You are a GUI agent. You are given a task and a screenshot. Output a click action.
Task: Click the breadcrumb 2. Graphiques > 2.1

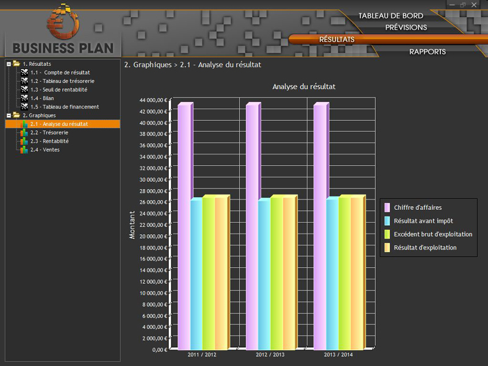192,65
